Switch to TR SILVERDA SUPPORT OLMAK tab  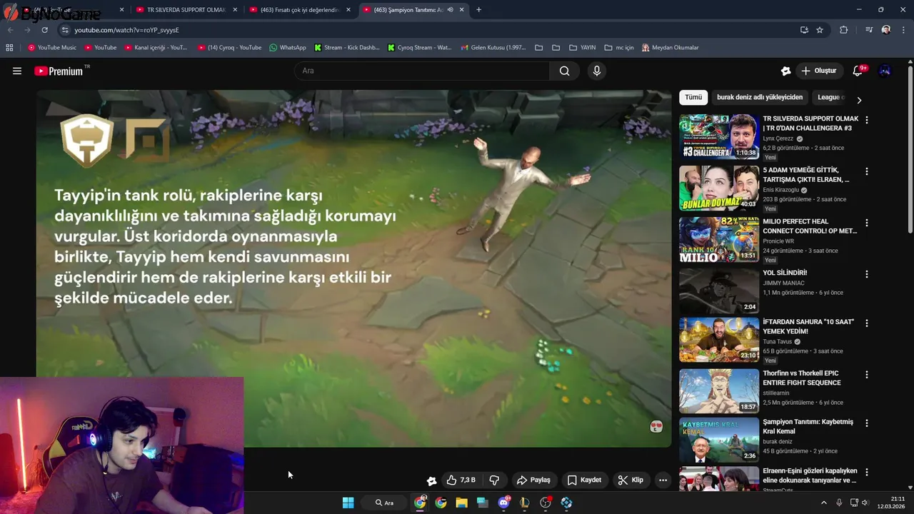click(x=186, y=10)
